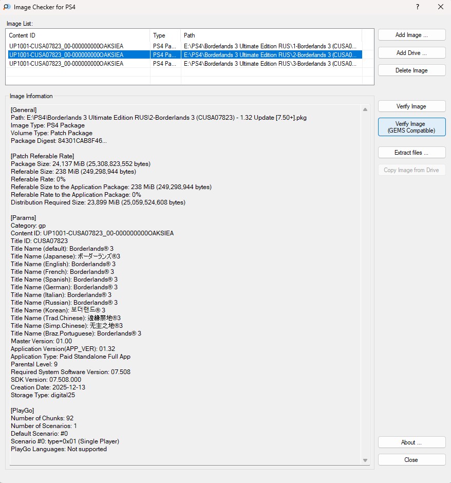Viewport: 451px width, 483px height.
Task: Click the scroll down arrow in Image Information
Action: [365, 460]
